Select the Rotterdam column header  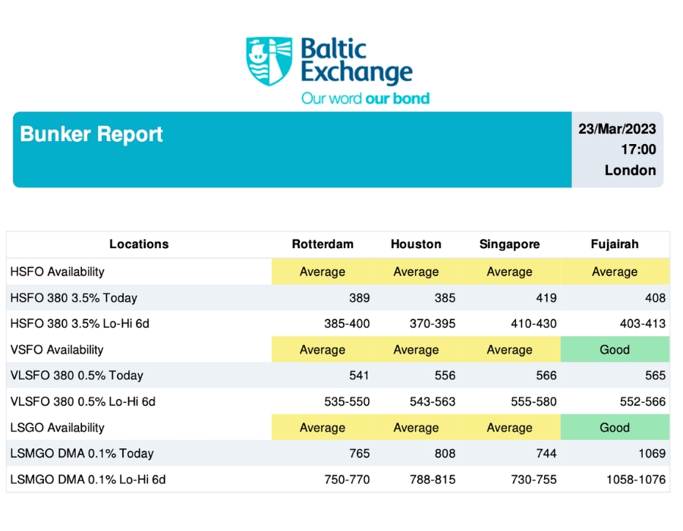(x=323, y=244)
